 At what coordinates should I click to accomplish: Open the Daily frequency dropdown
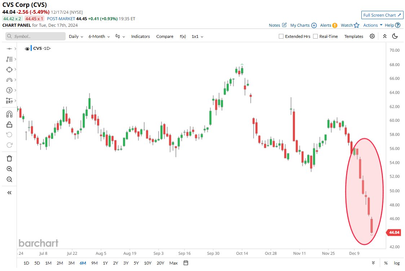coord(76,36)
